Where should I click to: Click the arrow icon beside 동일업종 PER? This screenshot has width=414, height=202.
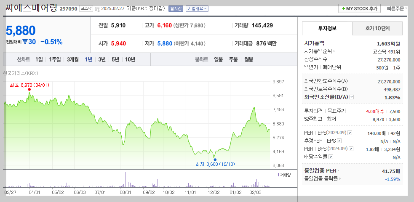[x=339, y=171]
